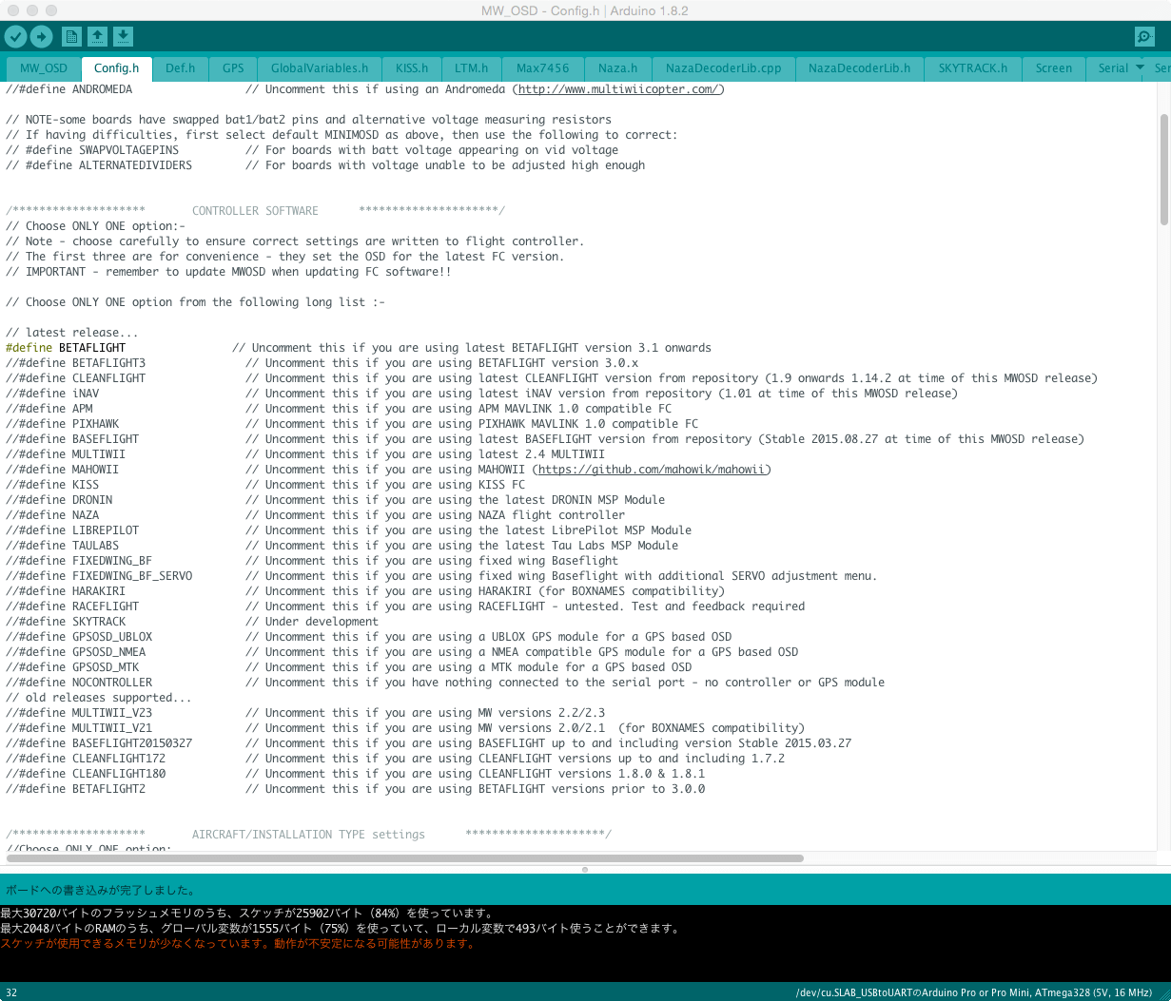The height and width of the screenshot is (1001, 1171).
Task: Click the vertical scrollbar thumb of the editor
Action: click(x=1164, y=170)
